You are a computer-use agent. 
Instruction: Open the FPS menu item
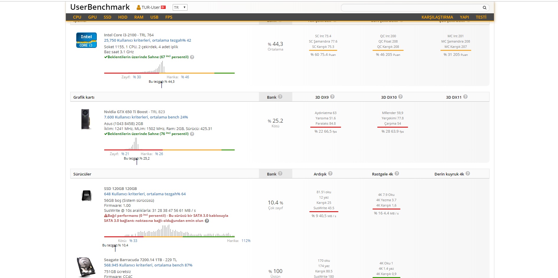pos(169,17)
